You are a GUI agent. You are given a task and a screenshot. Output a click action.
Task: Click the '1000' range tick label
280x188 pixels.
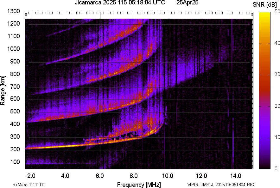point(13,49)
